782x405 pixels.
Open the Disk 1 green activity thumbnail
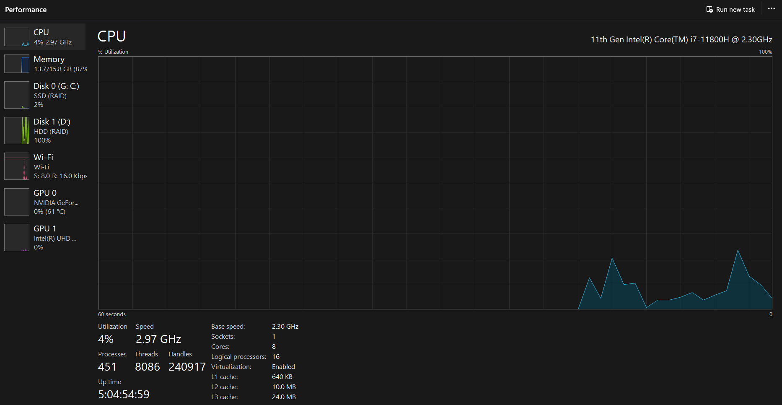tap(17, 130)
